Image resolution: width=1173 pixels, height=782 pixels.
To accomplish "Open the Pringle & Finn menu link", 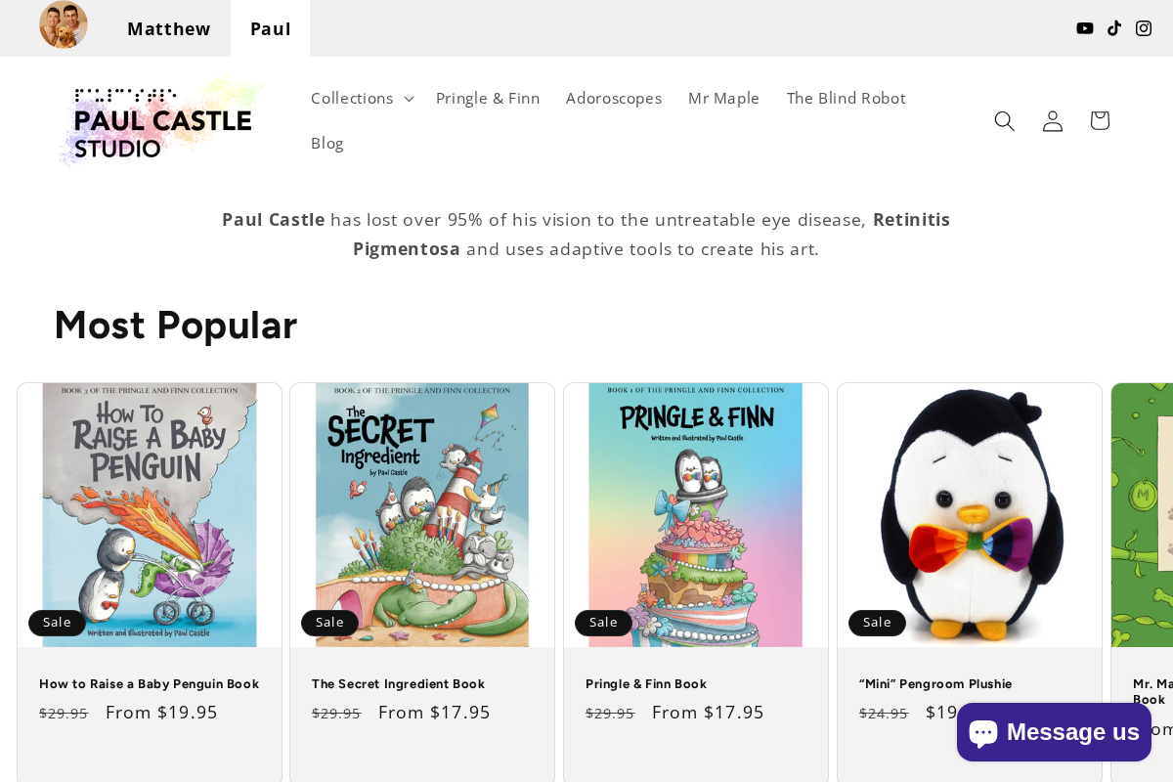I will [x=488, y=98].
